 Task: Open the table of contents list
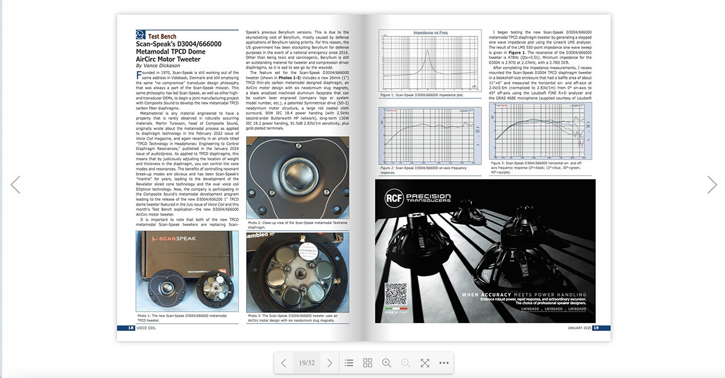click(349, 363)
